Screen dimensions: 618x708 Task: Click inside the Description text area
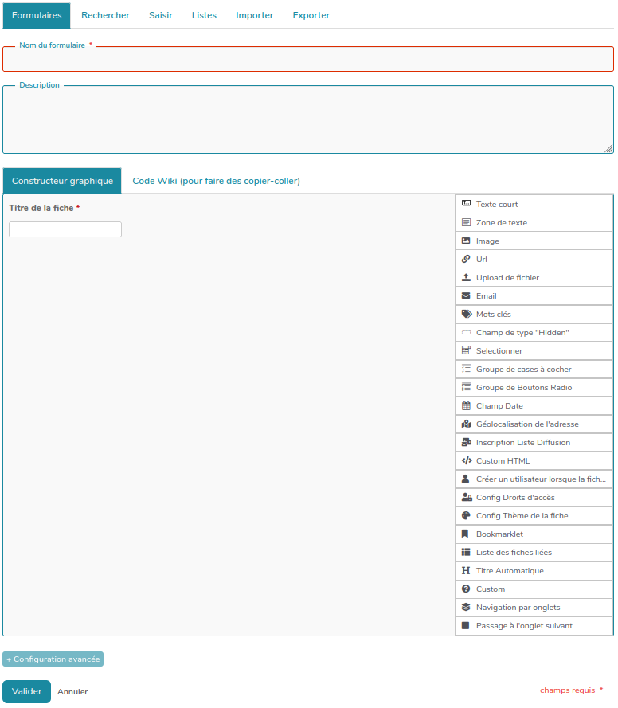click(x=308, y=119)
